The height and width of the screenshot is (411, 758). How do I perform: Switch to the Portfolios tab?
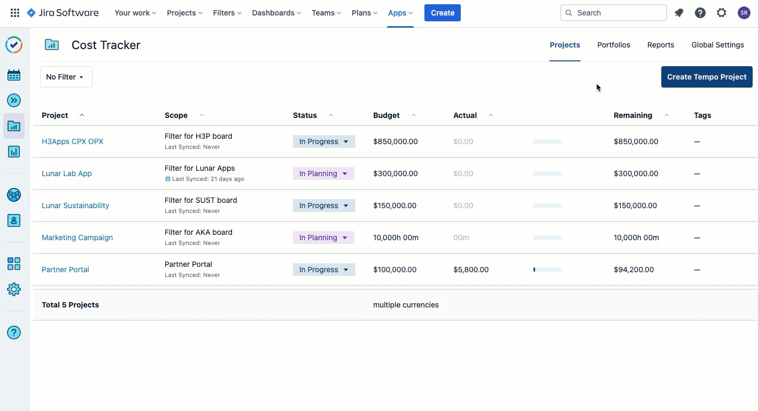[x=614, y=45]
